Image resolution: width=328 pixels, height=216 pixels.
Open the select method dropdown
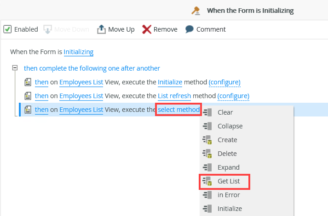click(x=178, y=110)
